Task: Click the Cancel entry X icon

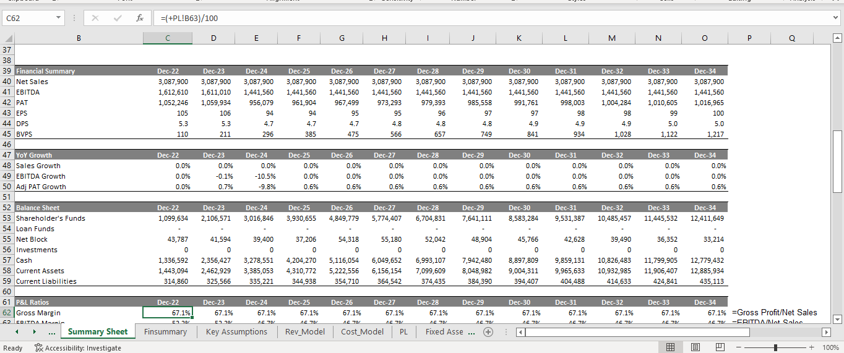Action: pyautogui.click(x=95, y=19)
